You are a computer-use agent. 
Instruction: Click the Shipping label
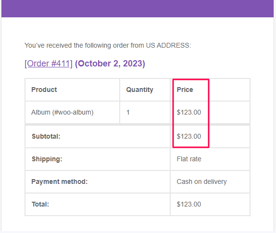pyautogui.click(x=47, y=159)
